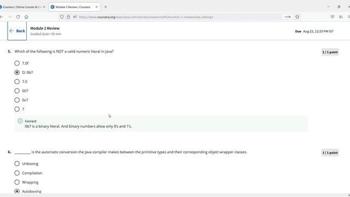Switch to Coursera Online Courses tab
The height and width of the screenshot is (197, 350).
[x=22, y=7]
